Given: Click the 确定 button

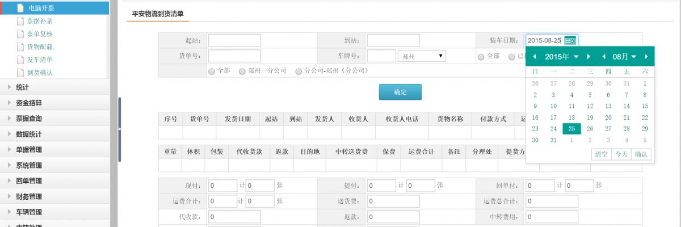Looking at the screenshot, I should pos(400,91).
